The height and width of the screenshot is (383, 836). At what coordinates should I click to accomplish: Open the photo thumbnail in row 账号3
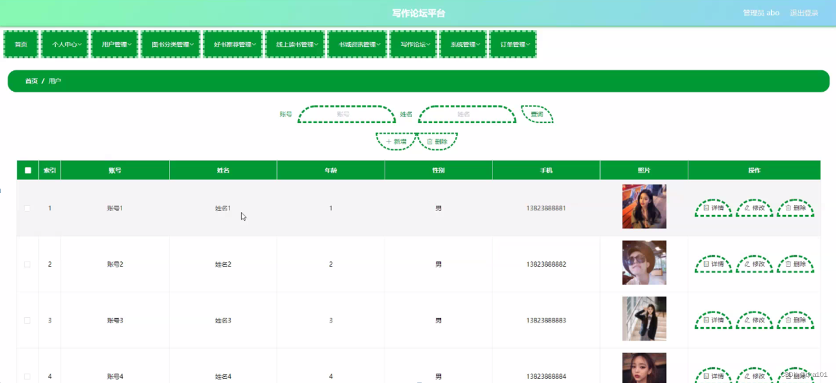coord(644,319)
